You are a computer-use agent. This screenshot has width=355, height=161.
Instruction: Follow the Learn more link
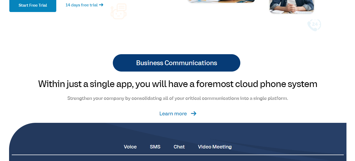[x=173, y=113]
